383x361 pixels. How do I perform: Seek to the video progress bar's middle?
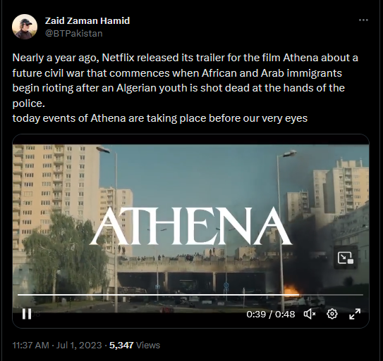[190, 295]
